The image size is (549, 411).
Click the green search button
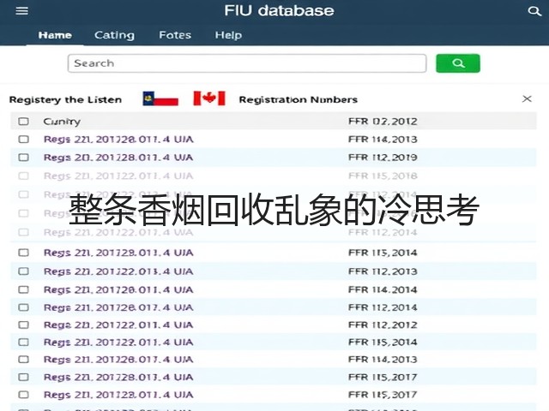[458, 63]
